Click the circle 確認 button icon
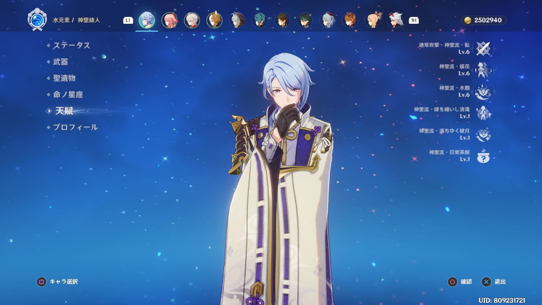The height and width of the screenshot is (305, 542). click(452, 282)
